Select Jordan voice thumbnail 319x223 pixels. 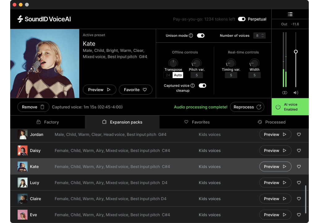23,134
